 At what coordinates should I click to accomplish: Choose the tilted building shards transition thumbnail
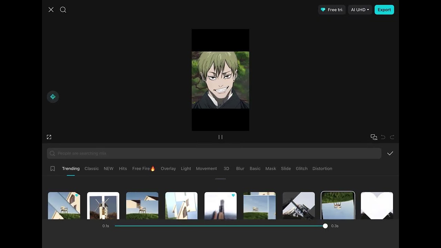tap(182, 206)
